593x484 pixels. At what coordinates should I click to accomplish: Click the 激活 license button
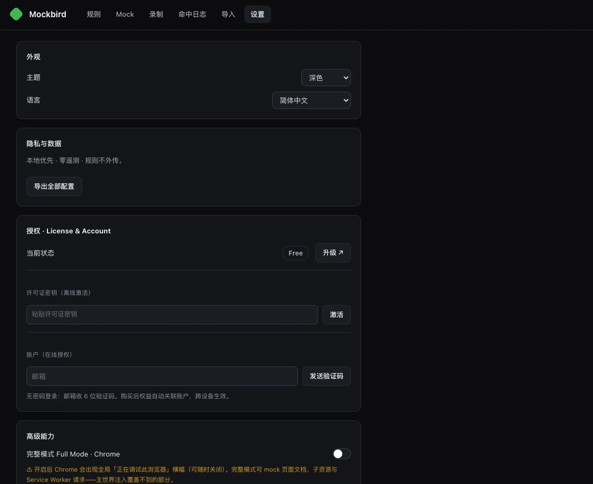tap(336, 315)
